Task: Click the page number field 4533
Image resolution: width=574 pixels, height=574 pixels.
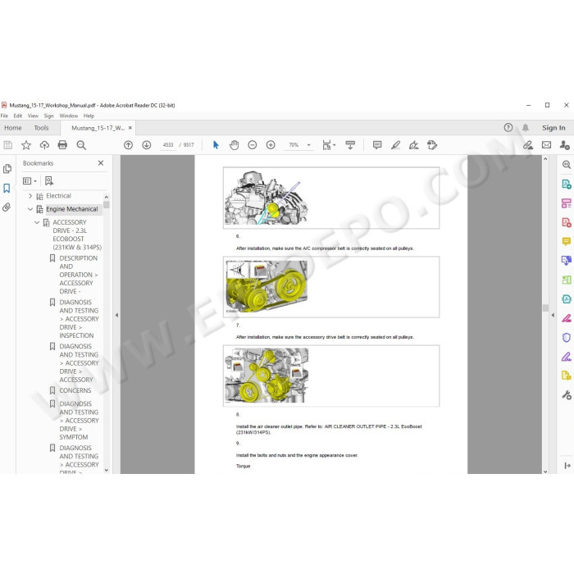Action: pos(168,145)
